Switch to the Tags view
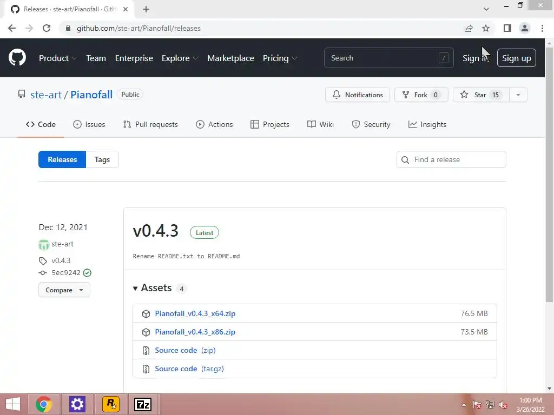 [x=102, y=159]
